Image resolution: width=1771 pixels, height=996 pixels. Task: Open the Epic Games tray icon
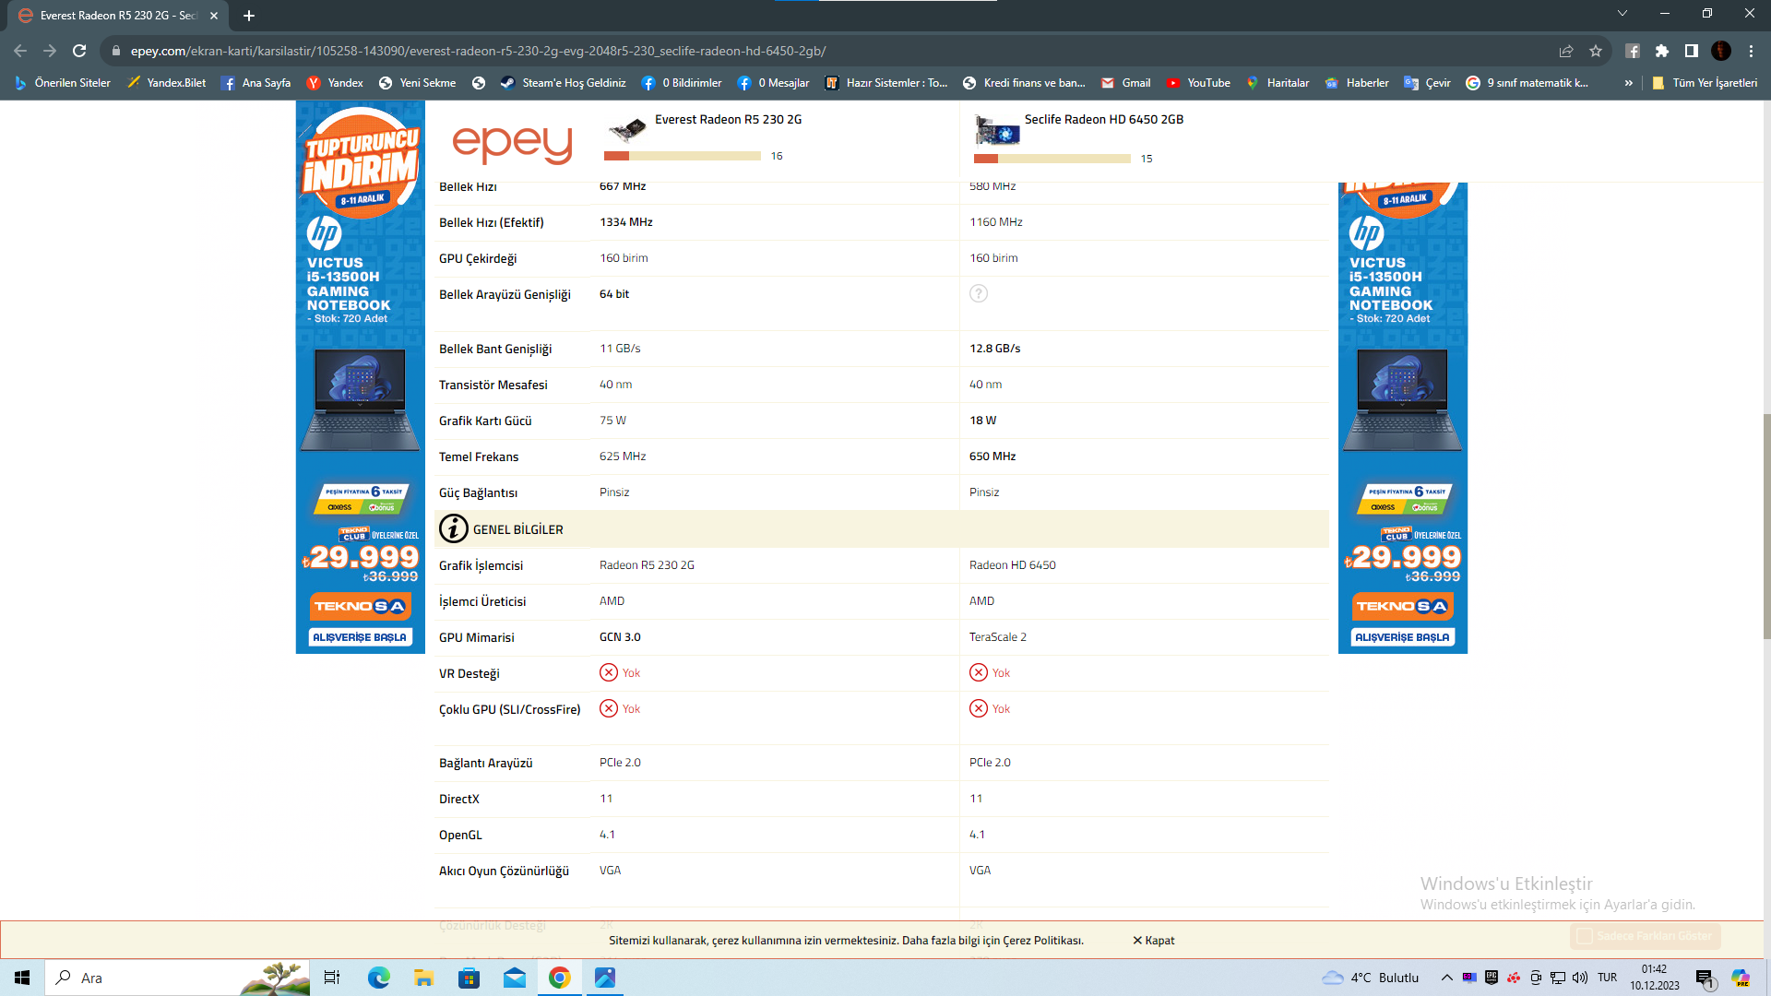1492,978
